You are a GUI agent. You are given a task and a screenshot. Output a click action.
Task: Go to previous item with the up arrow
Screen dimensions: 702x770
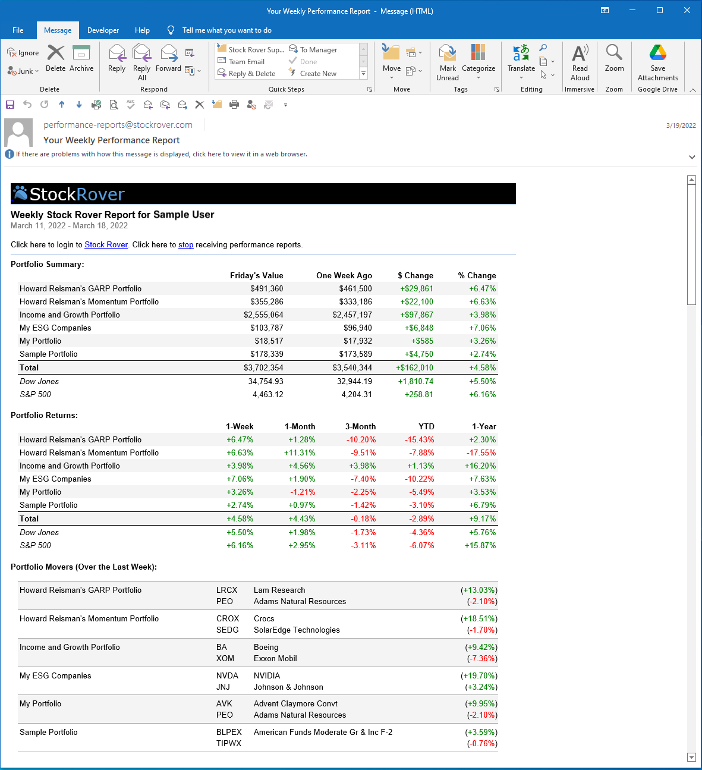(62, 105)
